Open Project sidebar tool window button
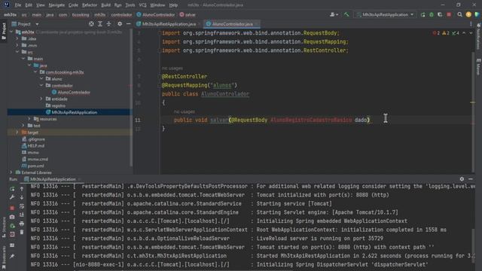The image size is (482, 271). click(4, 31)
